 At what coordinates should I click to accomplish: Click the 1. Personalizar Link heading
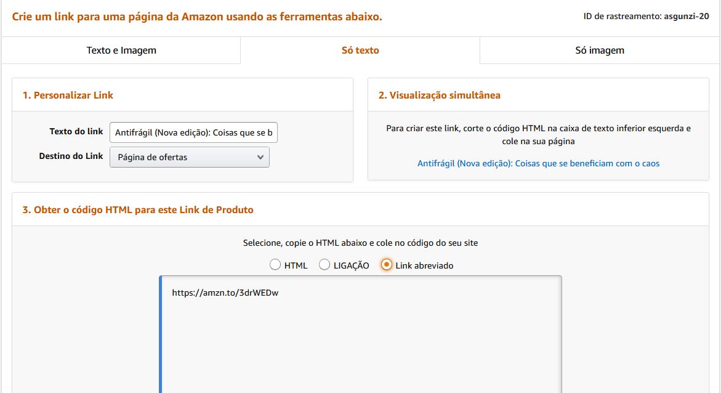pos(68,95)
